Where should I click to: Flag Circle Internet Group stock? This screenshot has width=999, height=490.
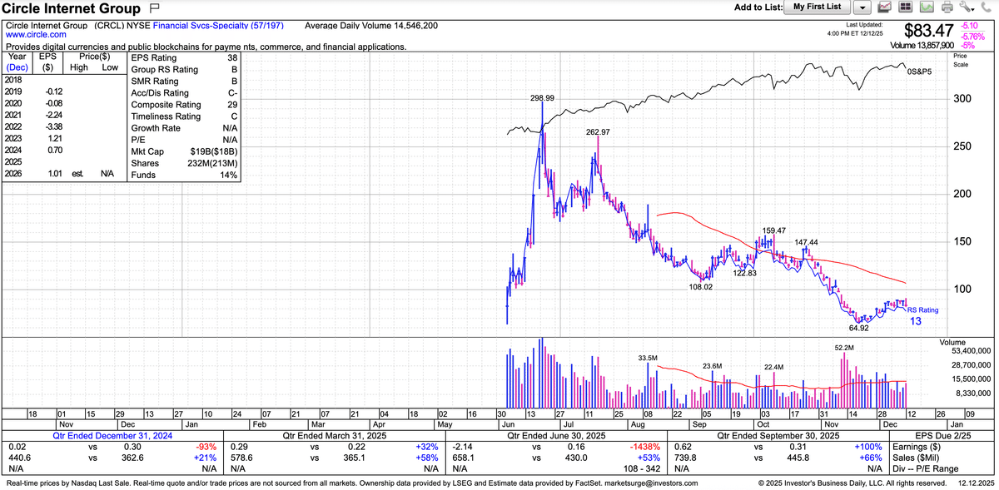point(153,7)
